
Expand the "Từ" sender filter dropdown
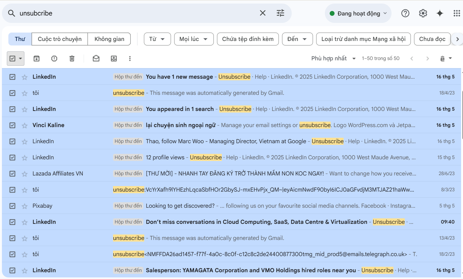(157, 39)
